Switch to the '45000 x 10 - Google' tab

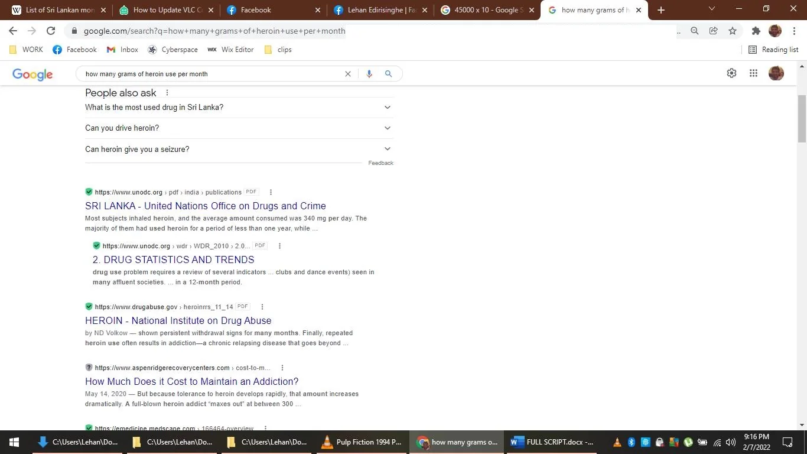tap(487, 10)
